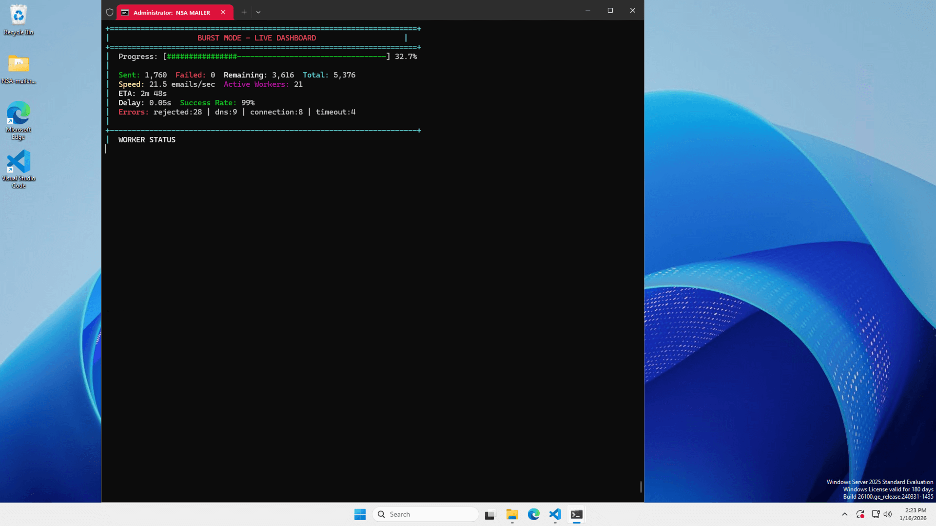The image size is (936, 526).
Task: Expand the new tab profile dropdown
Action: pos(258,12)
